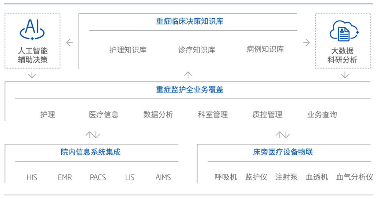Click the down arrow below 人工智能辅助决策
Viewport: 376px width, 199px height.
tap(32, 75)
